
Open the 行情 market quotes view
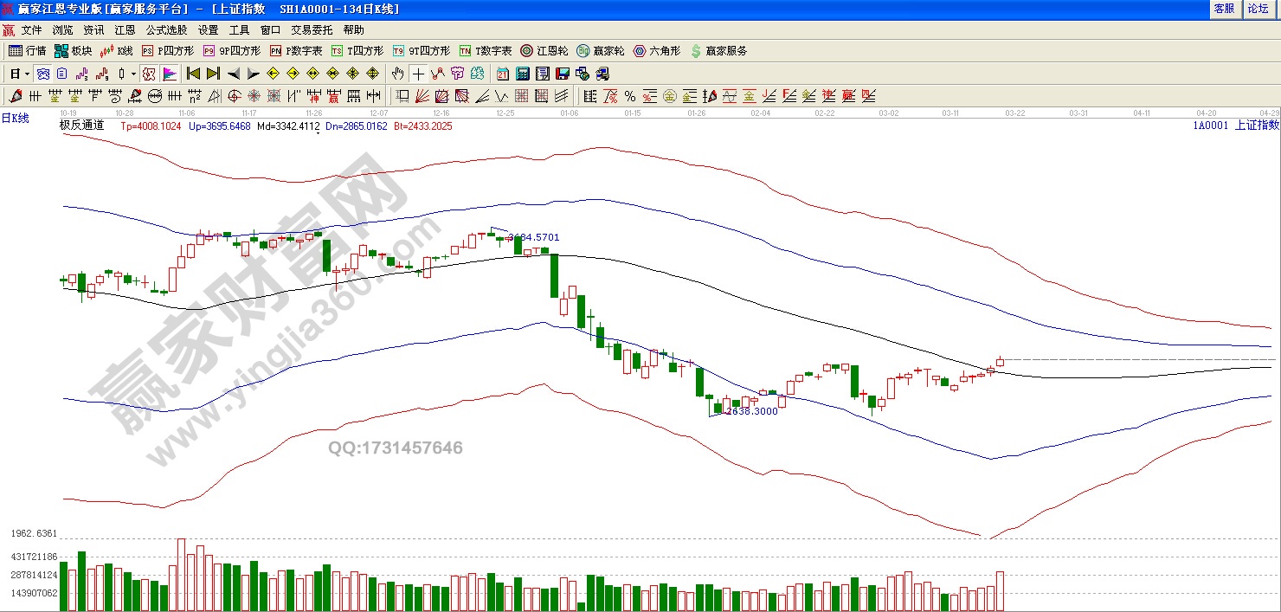(27, 51)
